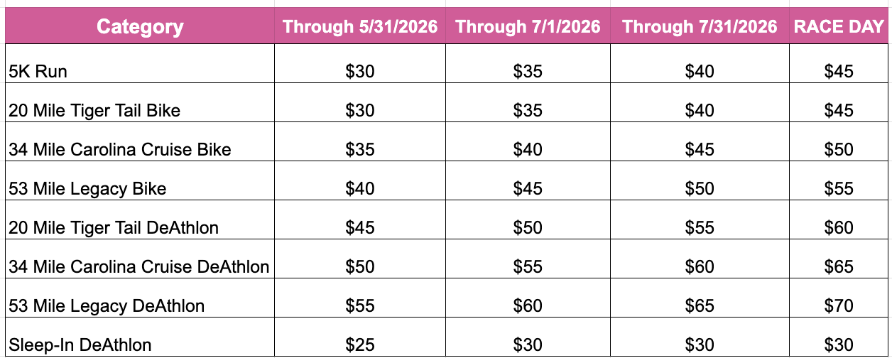Click the Through 7/1/2026 header cell

click(x=528, y=27)
